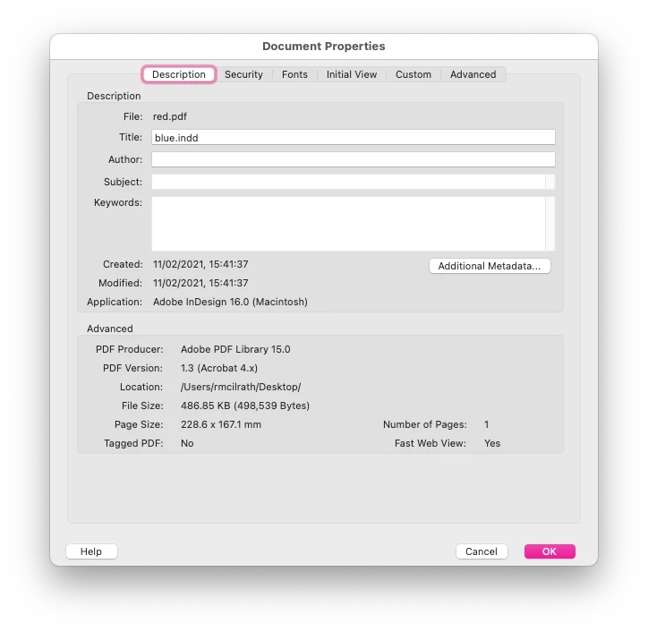Switch to the Description tab

click(178, 74)
